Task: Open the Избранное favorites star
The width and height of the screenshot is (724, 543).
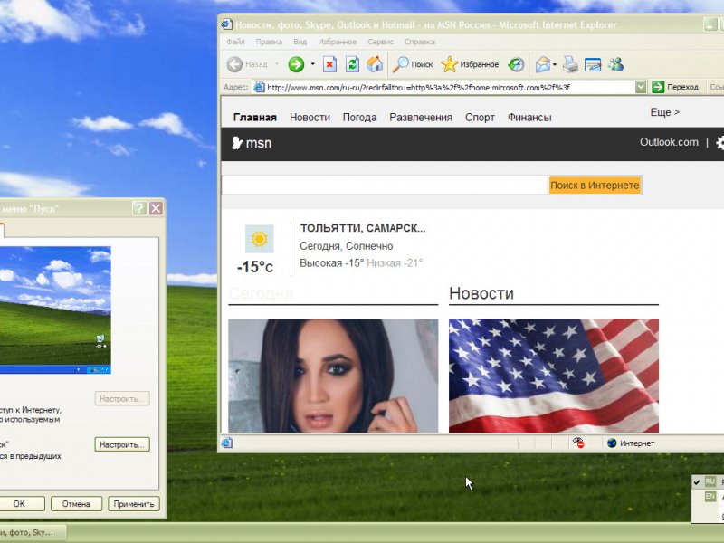Action: pyautogui.click(x=470, y=64)
